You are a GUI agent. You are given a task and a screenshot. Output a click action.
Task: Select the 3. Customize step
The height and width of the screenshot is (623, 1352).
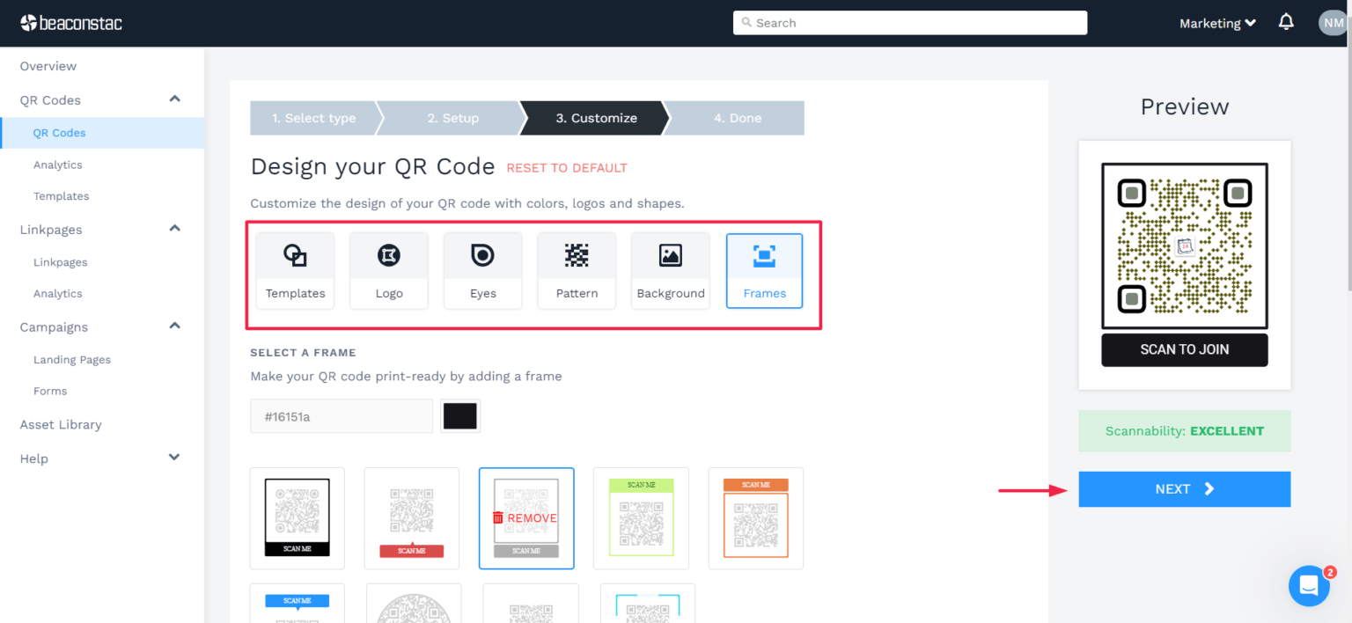click(596, 118)
